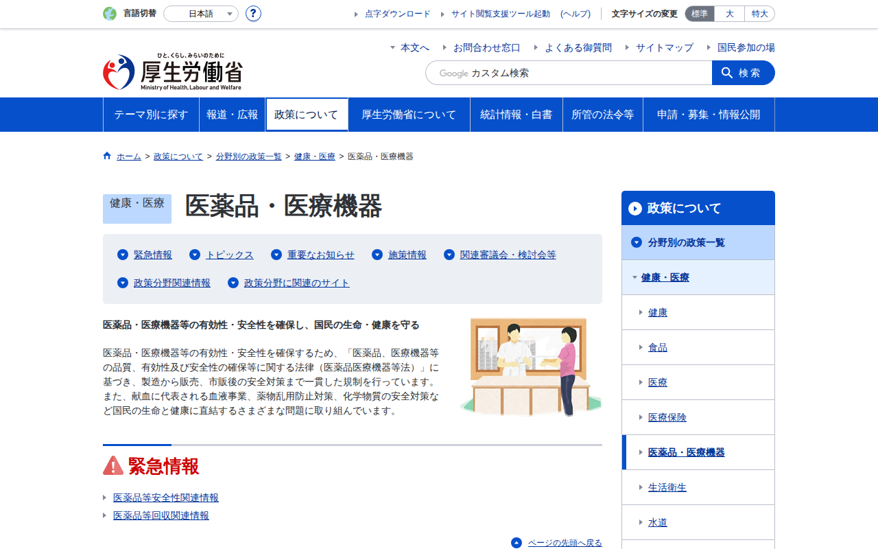Click the white circle arrow beside sidebar 政策について
This screenshot has height=549, width=878.
(x=635, y=209)
